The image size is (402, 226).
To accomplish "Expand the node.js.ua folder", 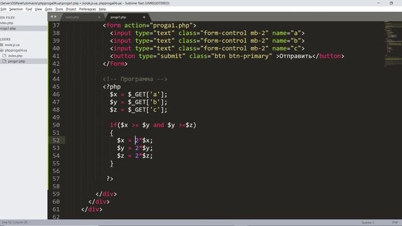I will 12,45.
